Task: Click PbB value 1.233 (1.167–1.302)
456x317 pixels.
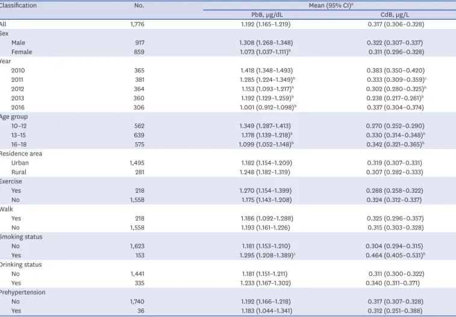Action: pyautogui.click(x=266, y=283)
